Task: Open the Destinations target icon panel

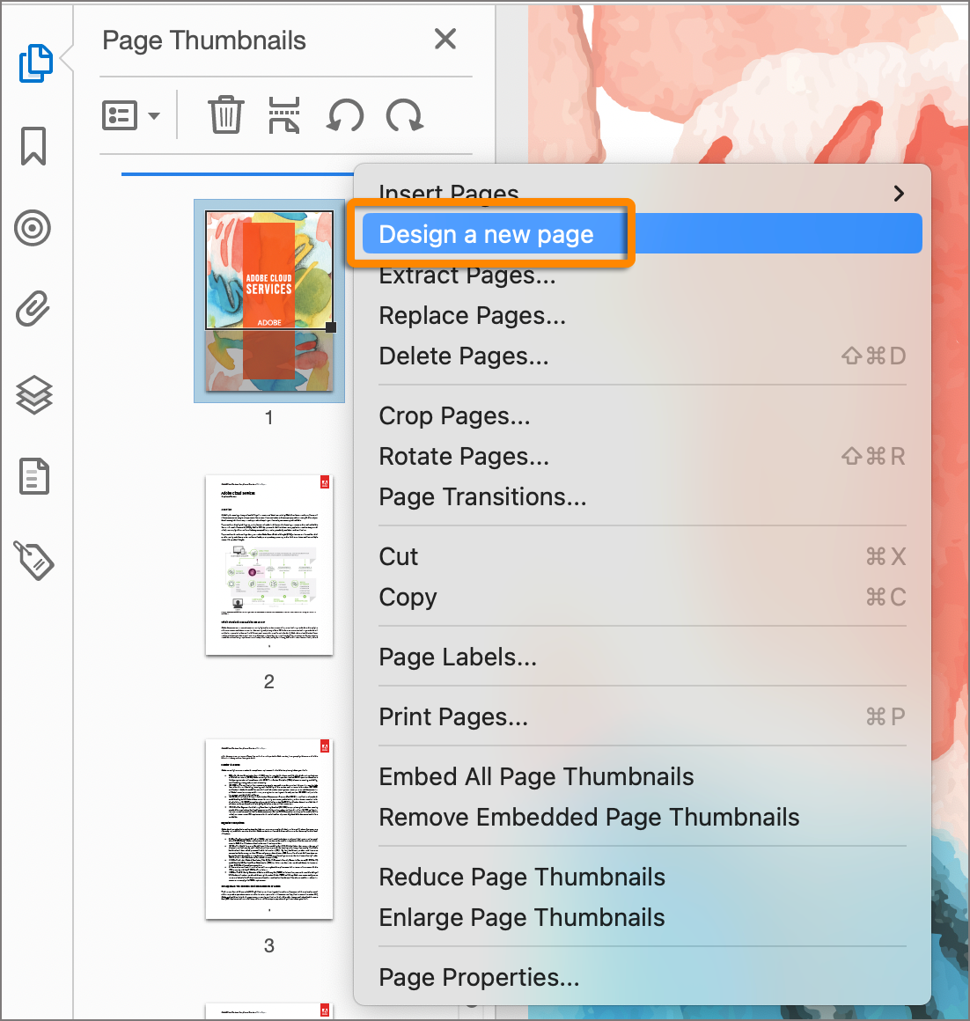Action: (33, 228)
